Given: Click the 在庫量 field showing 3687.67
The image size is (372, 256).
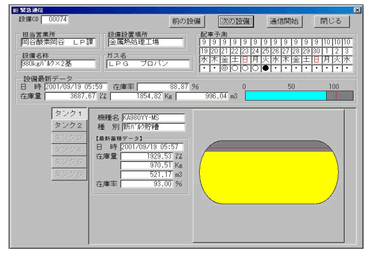Looking at the screenshot, I should click(x=71, y=96).
